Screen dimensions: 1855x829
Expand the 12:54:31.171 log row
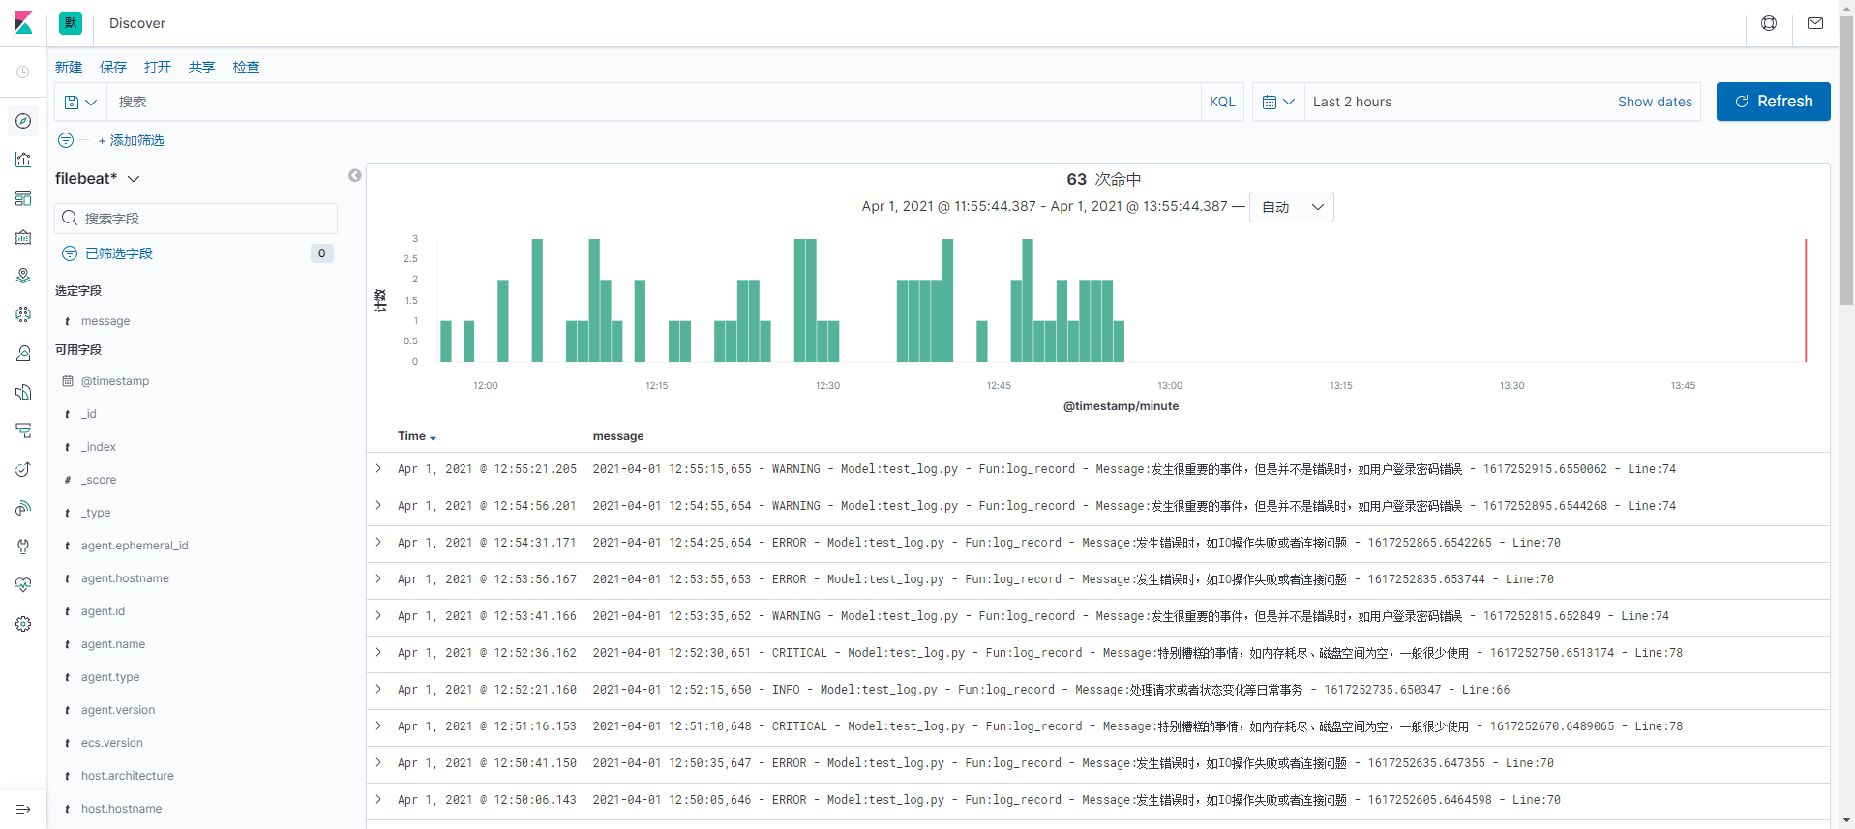378,542
